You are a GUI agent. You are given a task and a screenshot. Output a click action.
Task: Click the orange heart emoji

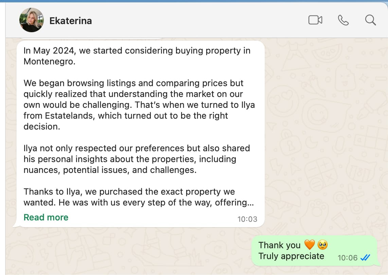[x=310, y=245]
